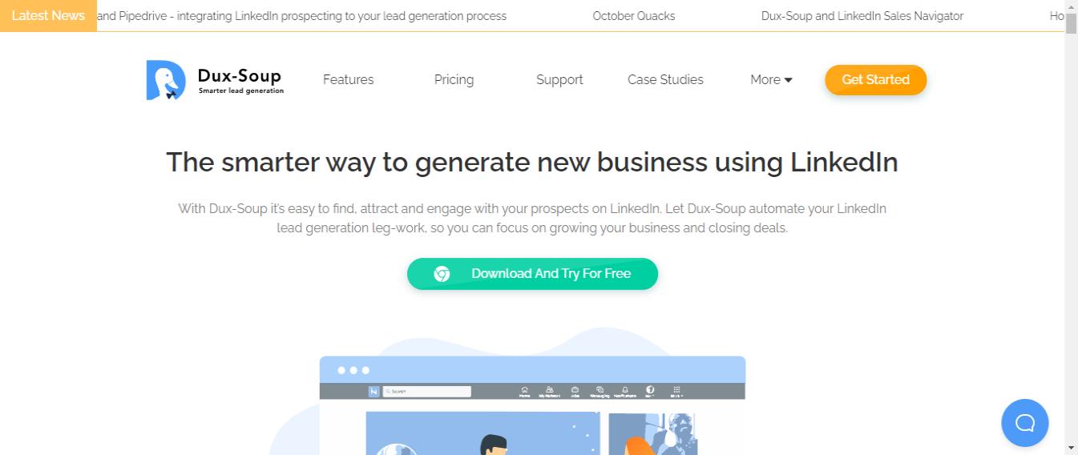Image resolution: width=1078 pixels, height=455 pixels.
Task: Open Dux-Soup and LinkedIn Sales Navigator article
Action: point(862,16)
